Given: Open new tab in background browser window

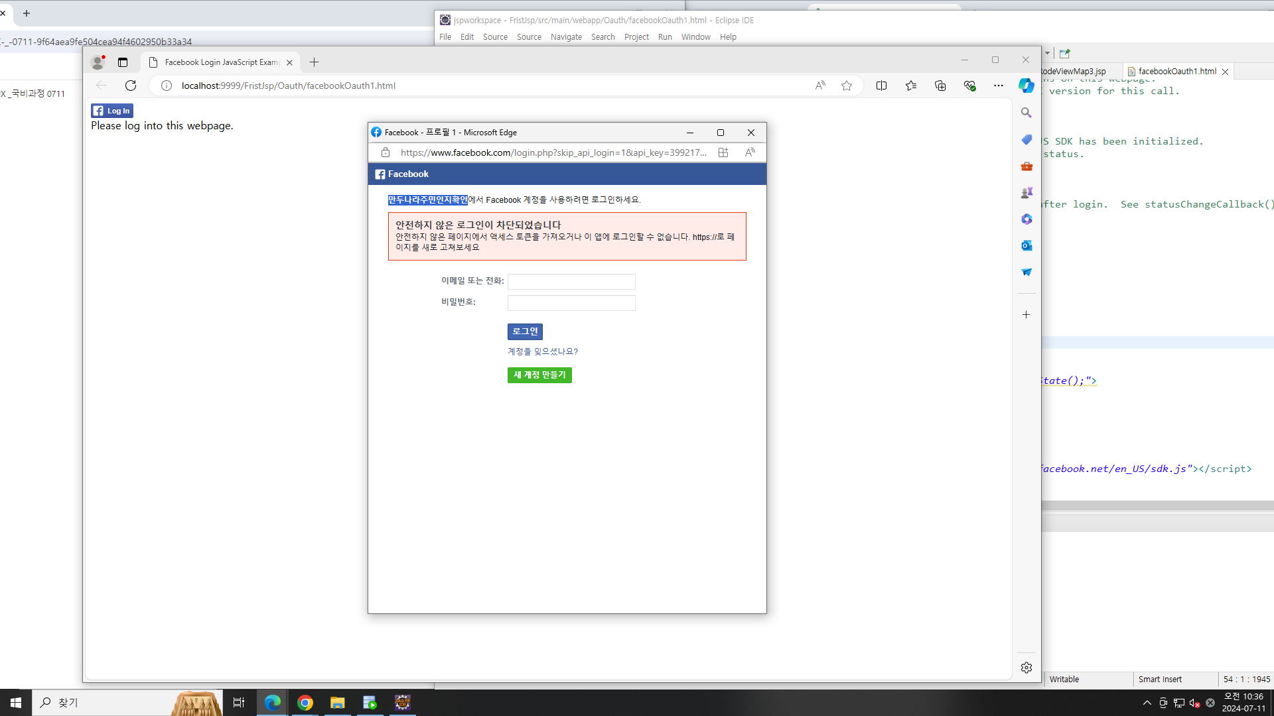Looking at the screenshot, I should (27, 13).
